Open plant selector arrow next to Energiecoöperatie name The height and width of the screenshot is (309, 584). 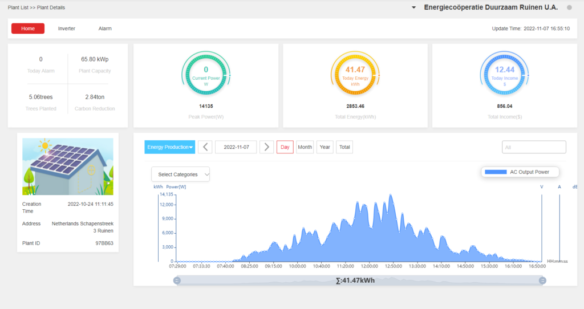[413, 7]
